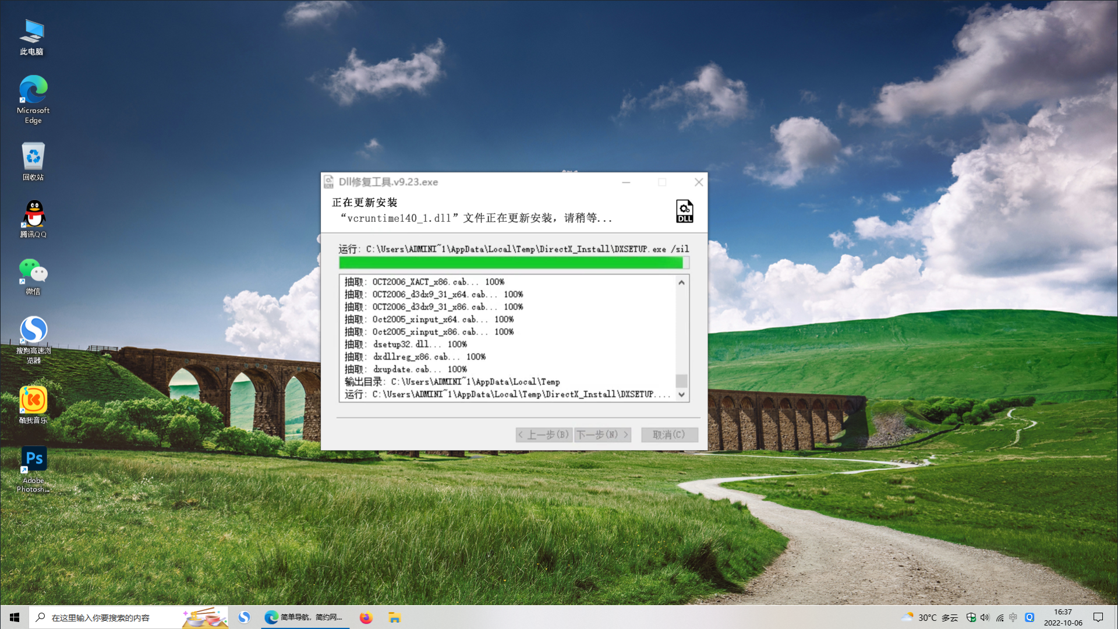The image size is (1118, 629).
Task: Open the volume control in system tray
Action: [x=985, y=617]
